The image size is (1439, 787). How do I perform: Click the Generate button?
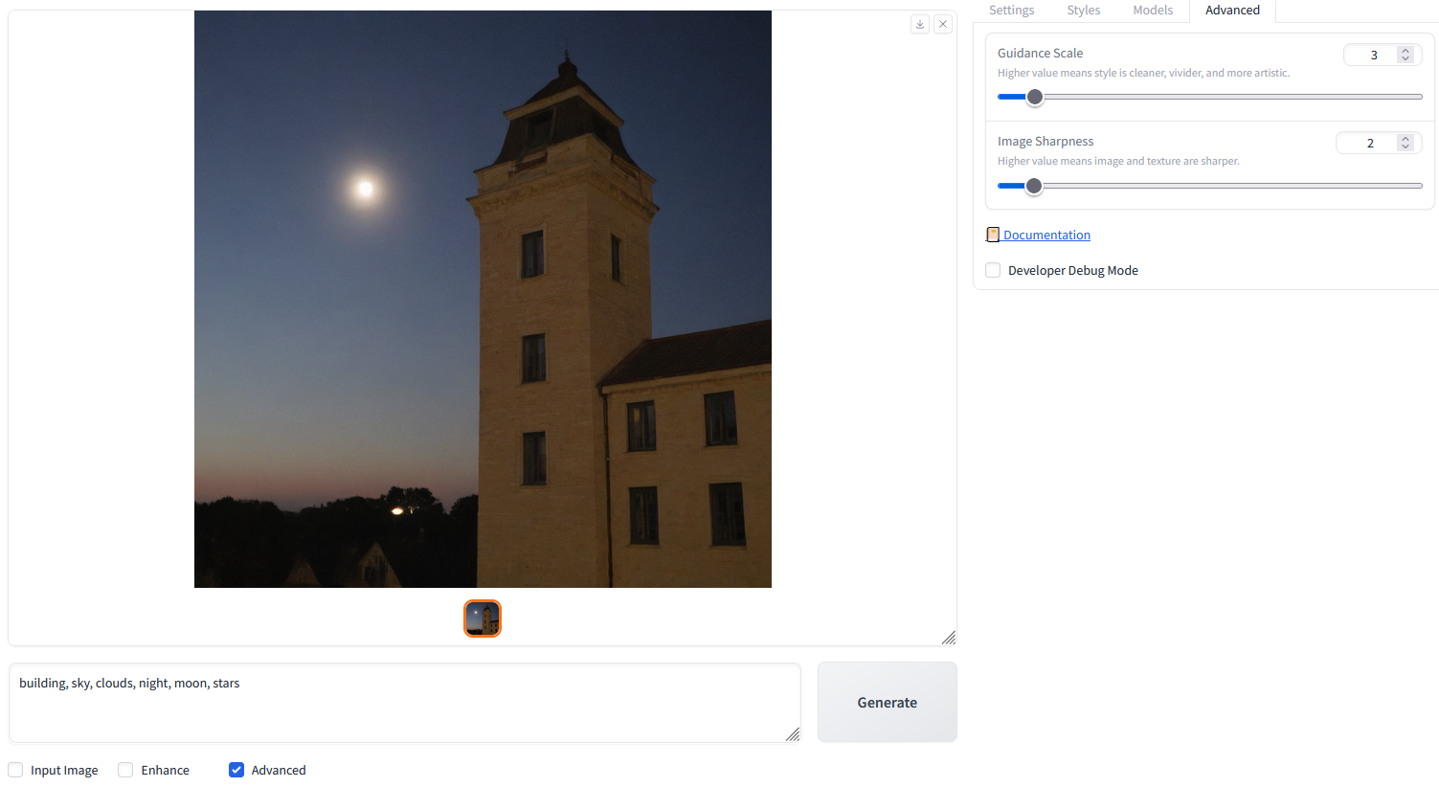[888, 702]
